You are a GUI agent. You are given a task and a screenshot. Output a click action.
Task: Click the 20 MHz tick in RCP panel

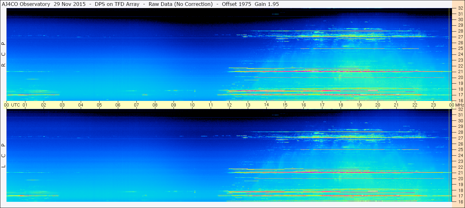click(x=460, y=77)
